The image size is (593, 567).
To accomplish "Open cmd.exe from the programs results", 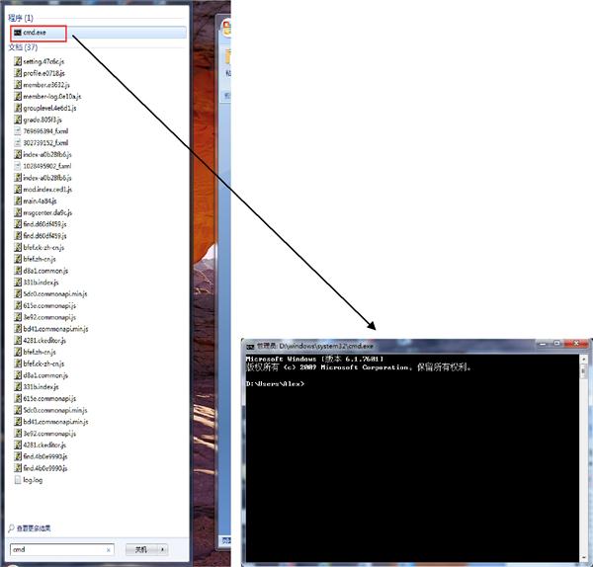I will point(98,33).
